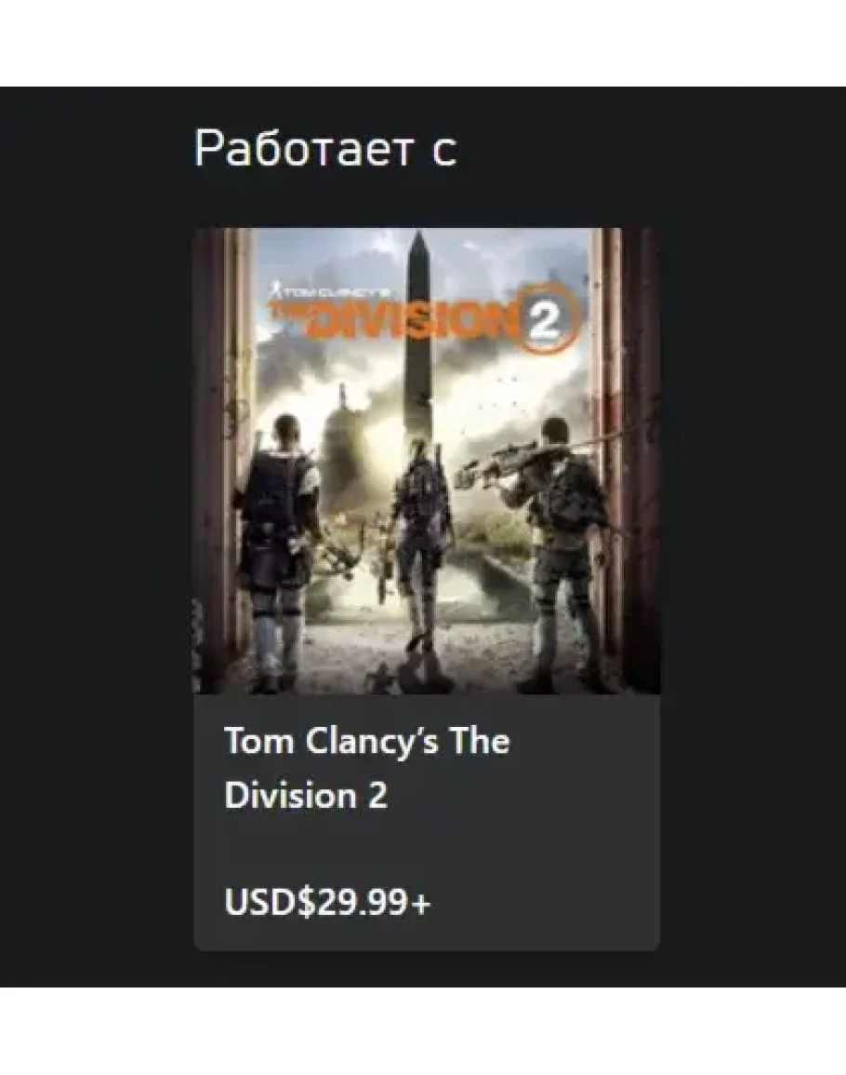Viewport: 846px width, 1075px height.
Task: Click the word "Division 2" in card title
Action: (x=306, y=795)
